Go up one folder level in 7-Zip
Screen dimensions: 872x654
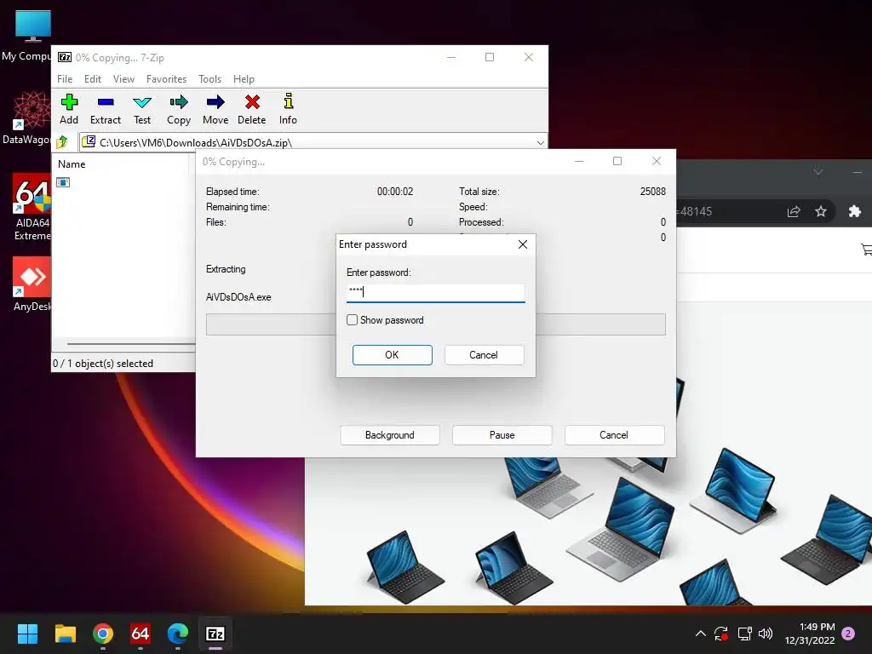point(62,142)
